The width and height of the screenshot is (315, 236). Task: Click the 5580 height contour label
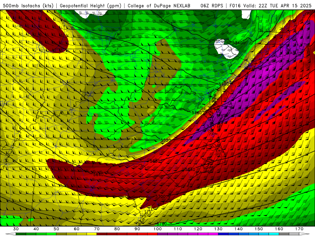coord(155,161)
